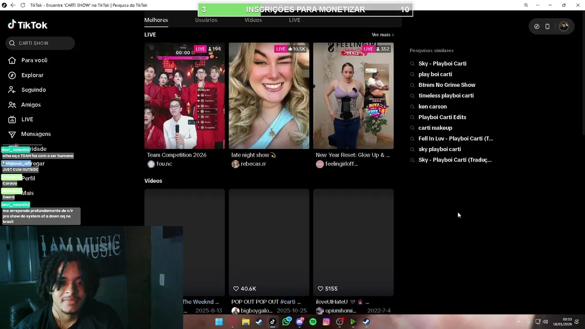Image resolution: width=585 pixels, height=329 pixels.
Task: Open the profile avatar at top right
Action: click(564, 27)
